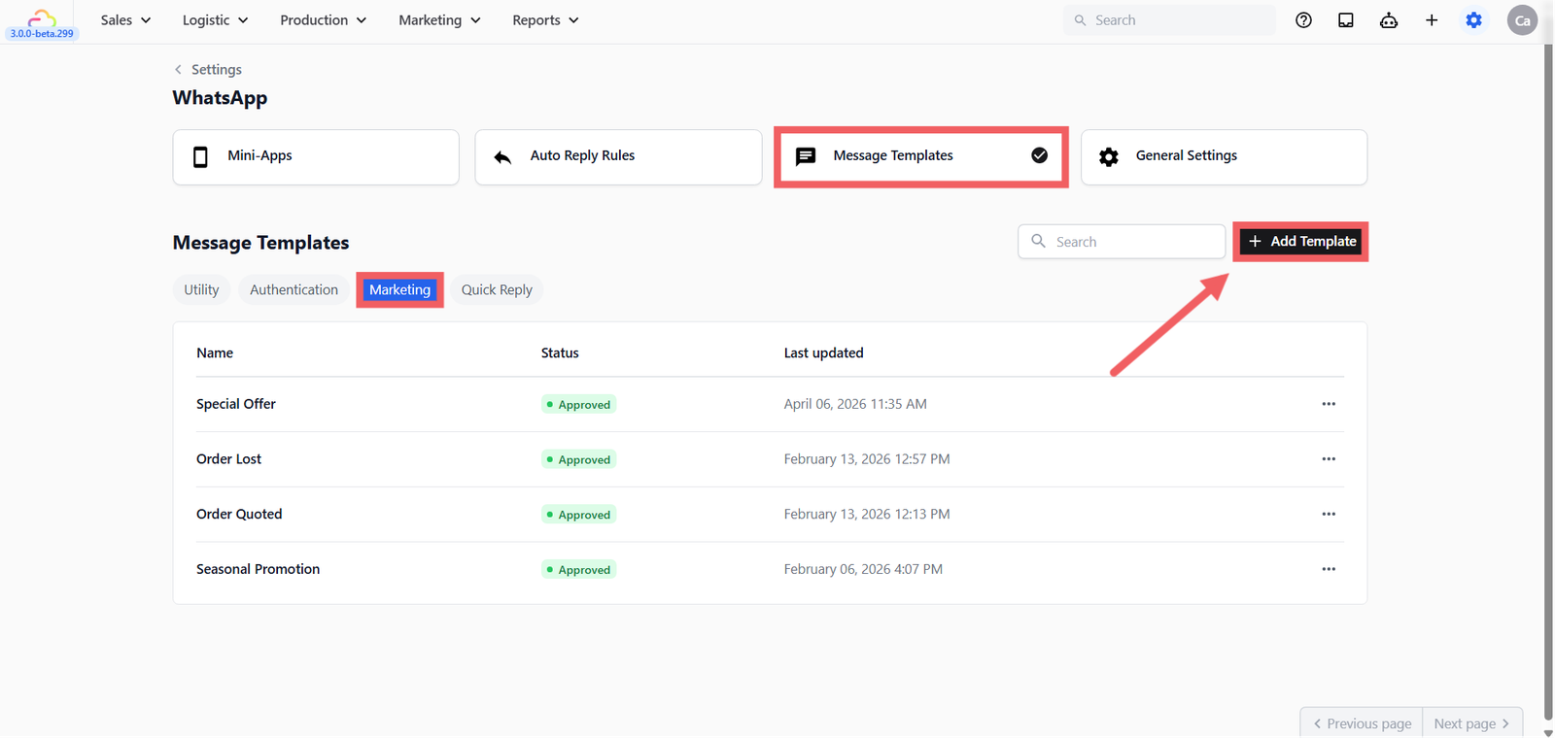Image resolution: width=1555 pixels, height=738 pixels.
Task: Click the Last updated column header
Action: [823, 352]
